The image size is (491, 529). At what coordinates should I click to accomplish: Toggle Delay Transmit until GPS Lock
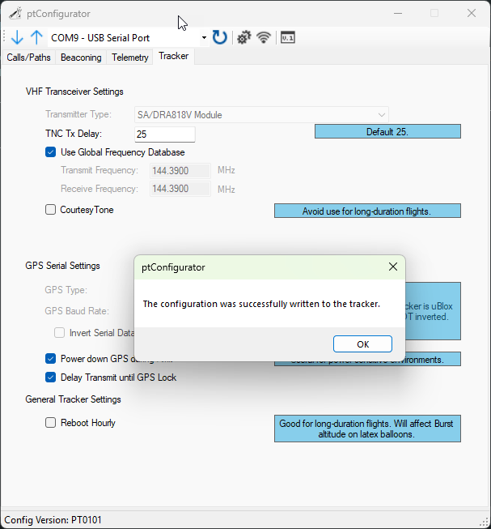(51, 377)
